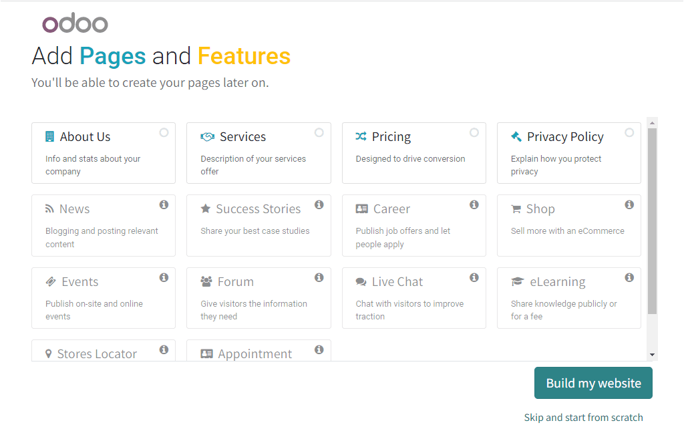Click the Stores Locator map pin icon
The image size is (684, 435).
tap(49, 353)
